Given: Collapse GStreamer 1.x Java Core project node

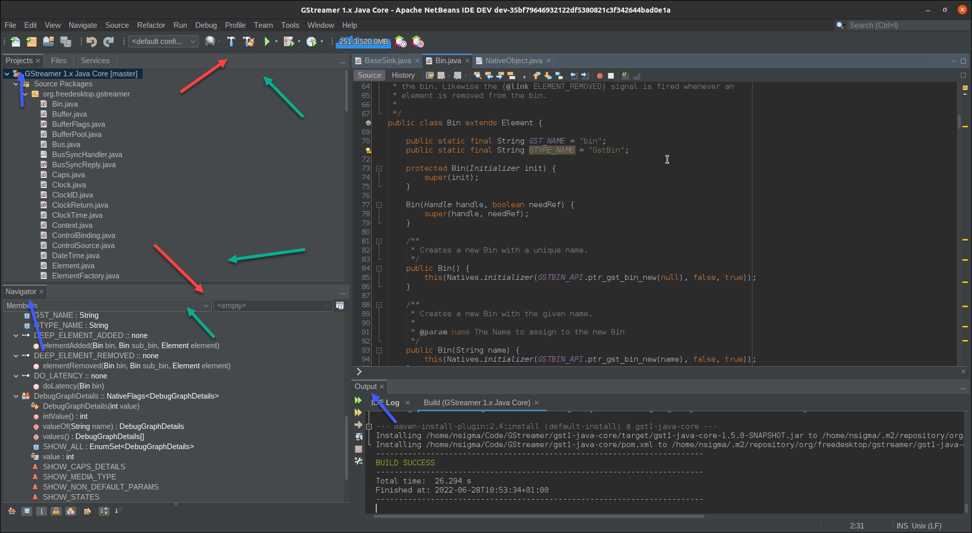Looking at the screenshot, I should tap(7, 74).
